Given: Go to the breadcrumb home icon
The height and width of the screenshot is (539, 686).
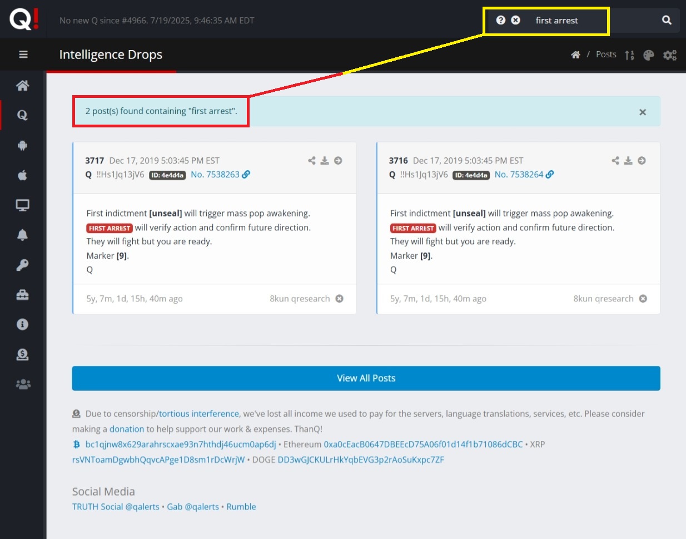Looking at the screenshot, I should click(576, 55).
